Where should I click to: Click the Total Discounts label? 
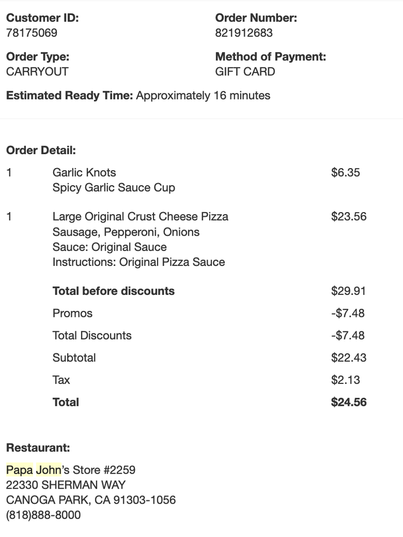tap(92, 336)
